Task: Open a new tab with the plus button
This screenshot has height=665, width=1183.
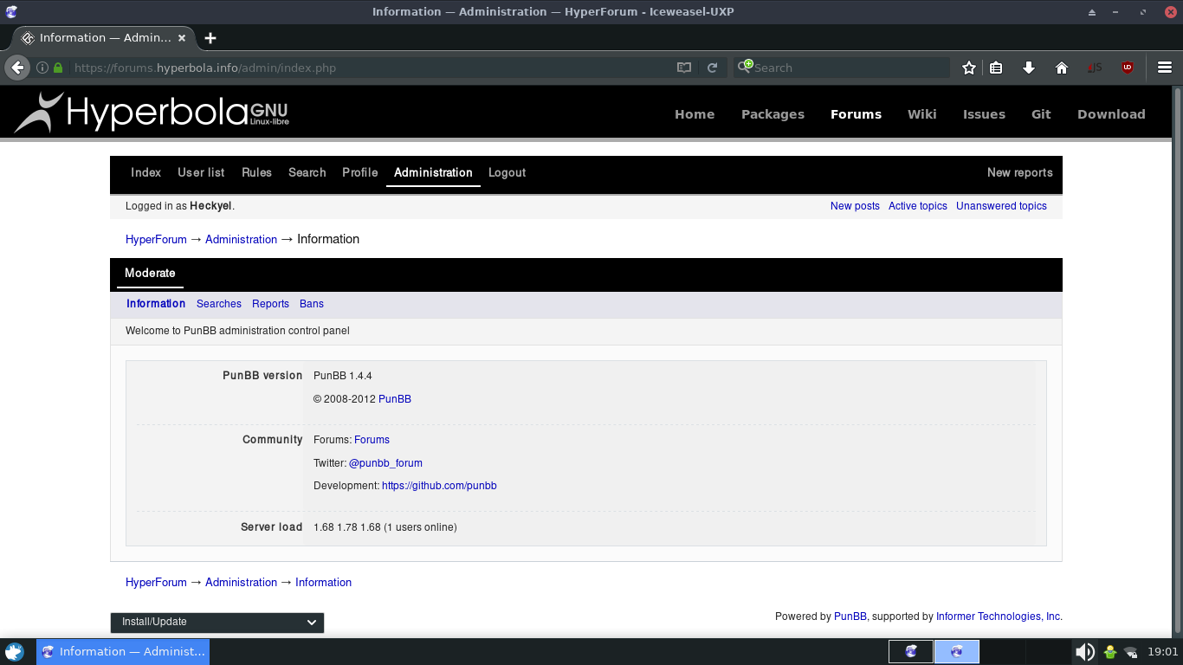Action: tap(210, 38)
